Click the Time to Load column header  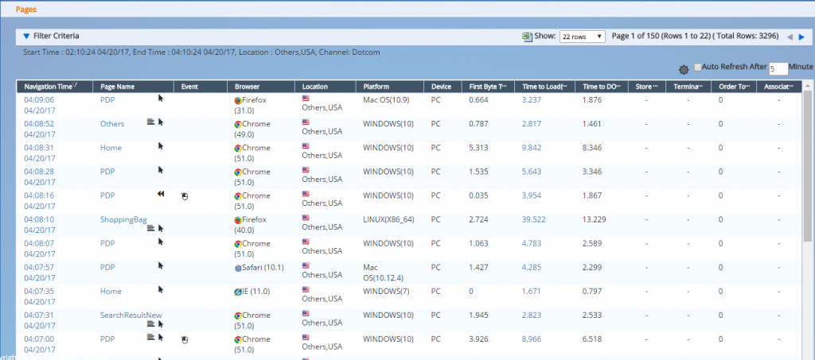(544, 87)
